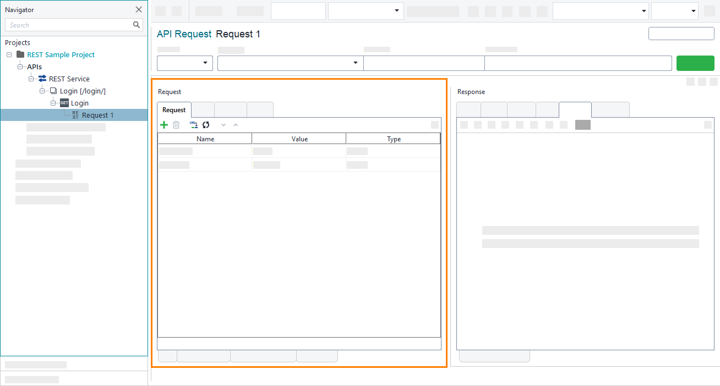The width and height of the screenshot is (720, 386).
Task: Select Request 1 in the Navigator tree
Action: pos(97,114)
